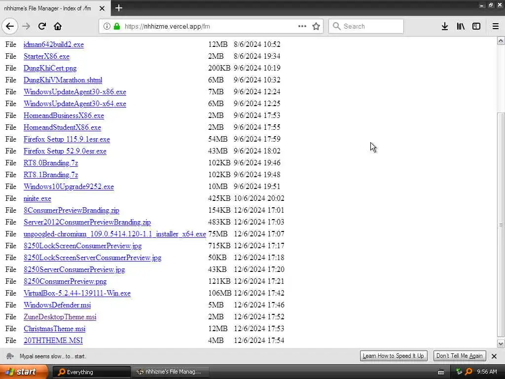Open the Windows start menu
Image resolution: width=505 pixels, height=379 pixels.
click(24, 372)
